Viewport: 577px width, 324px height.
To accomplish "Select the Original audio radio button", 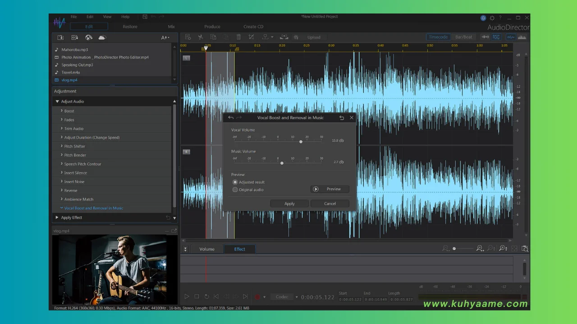I will pos(235,190).
